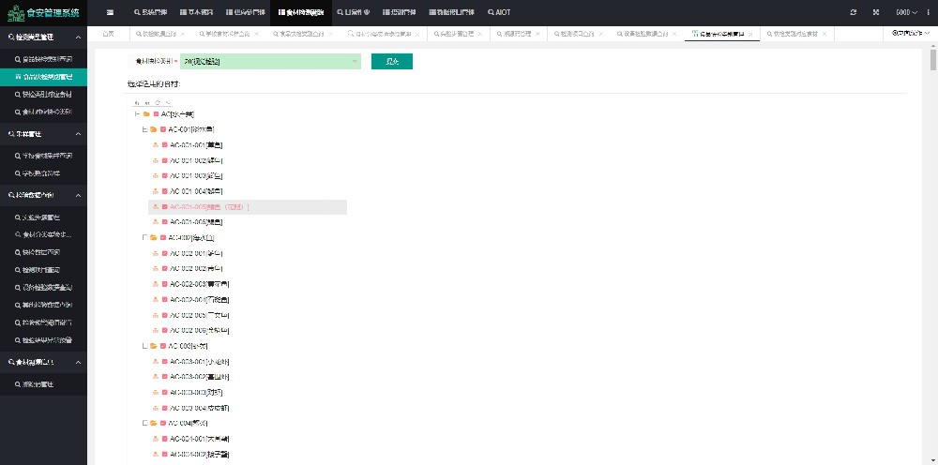Click the refresh icon in top bar

point(853,12)
